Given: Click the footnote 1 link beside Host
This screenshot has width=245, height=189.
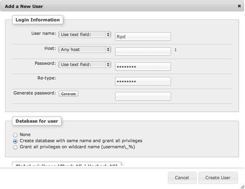Looking at the screenshot, I should pyautogui.click(x=176, y=50).
